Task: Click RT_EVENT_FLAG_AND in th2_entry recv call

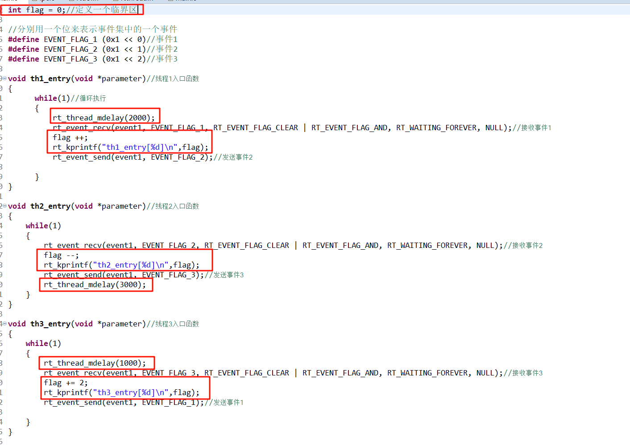Action: tap(340, 245)
